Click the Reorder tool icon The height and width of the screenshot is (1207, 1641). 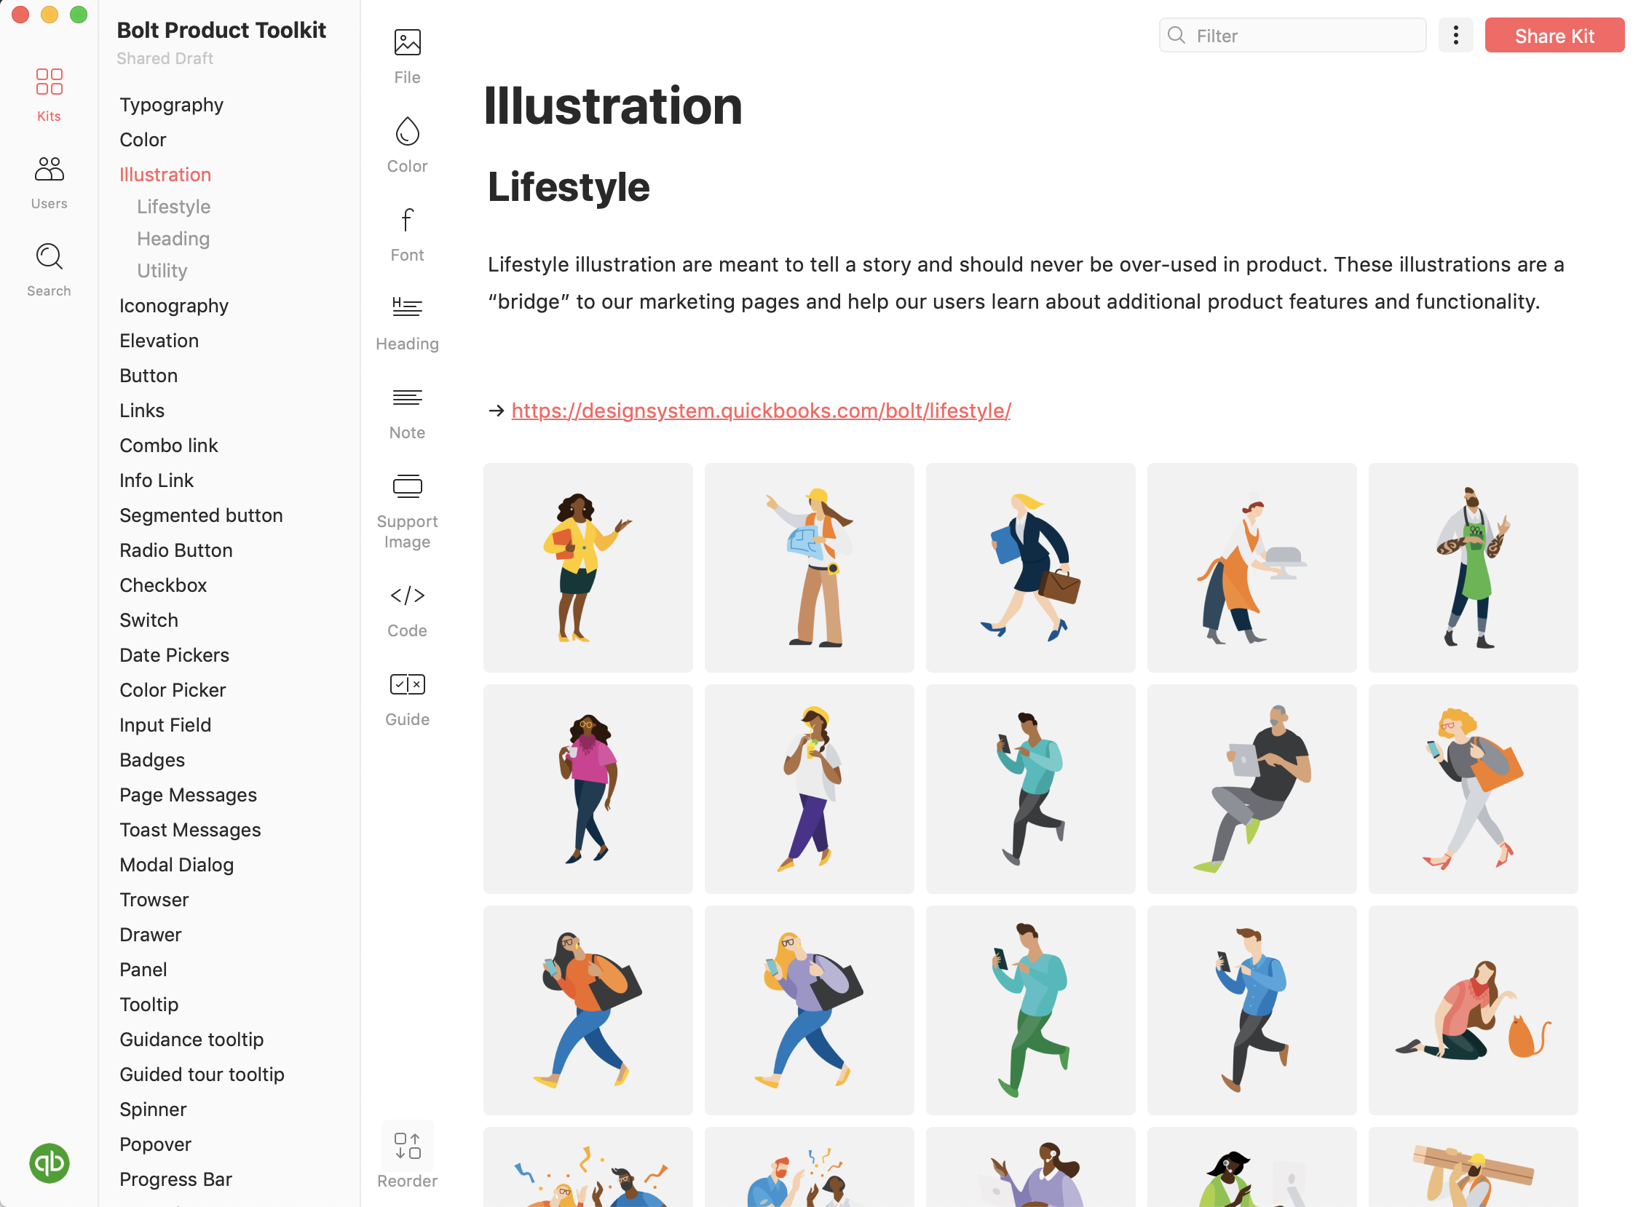point(407,1146)
